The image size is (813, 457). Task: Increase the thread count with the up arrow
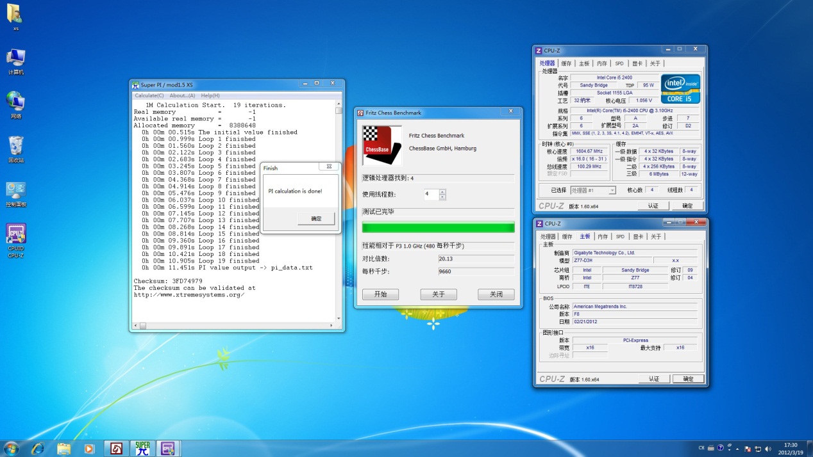click(x=442, y=191)
